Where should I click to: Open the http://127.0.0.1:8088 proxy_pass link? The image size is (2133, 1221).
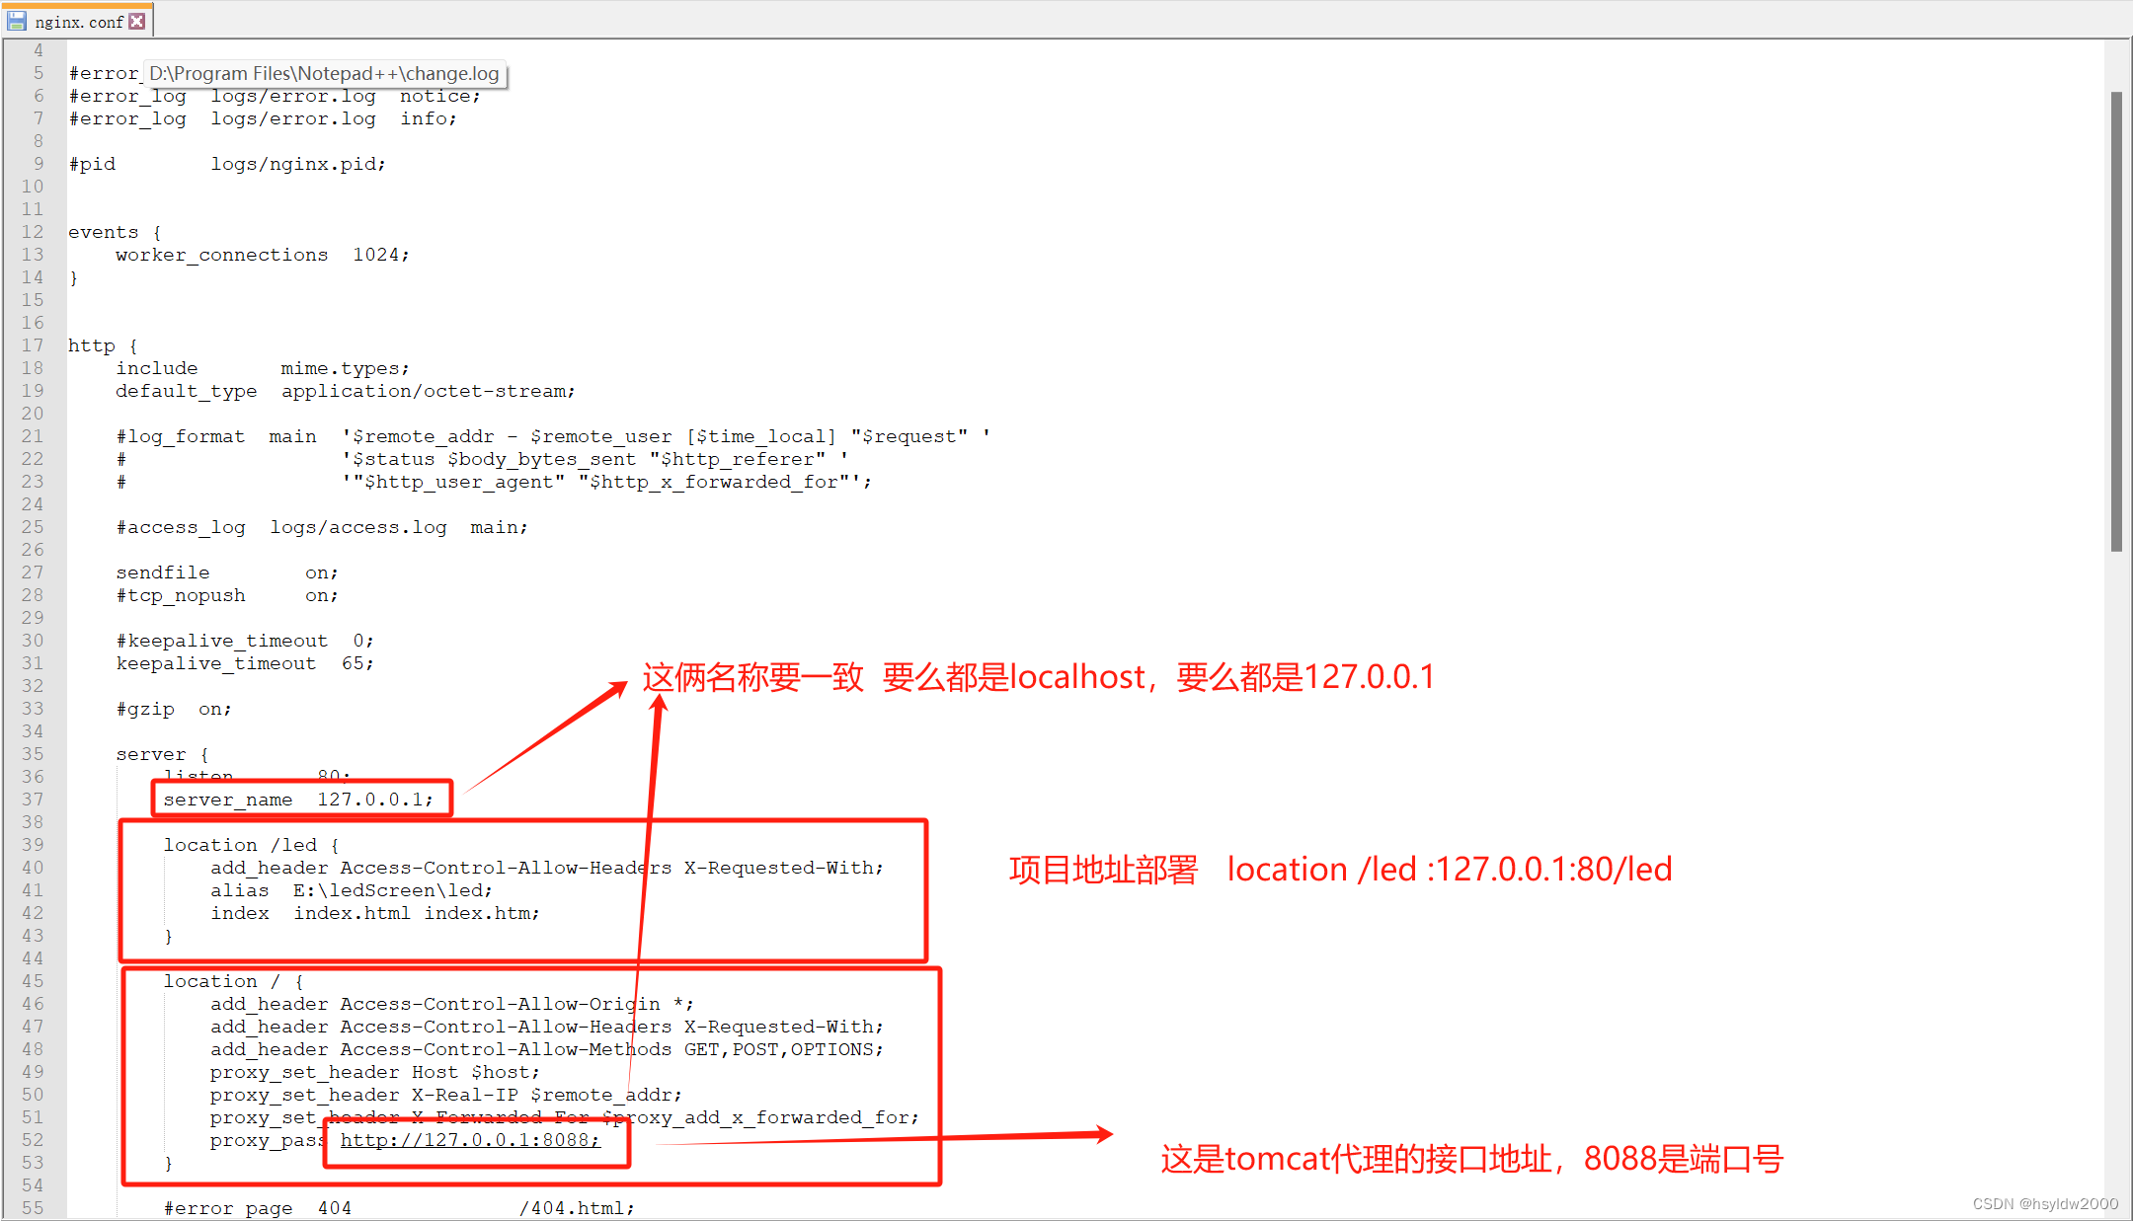click(x=469, y=1140)
